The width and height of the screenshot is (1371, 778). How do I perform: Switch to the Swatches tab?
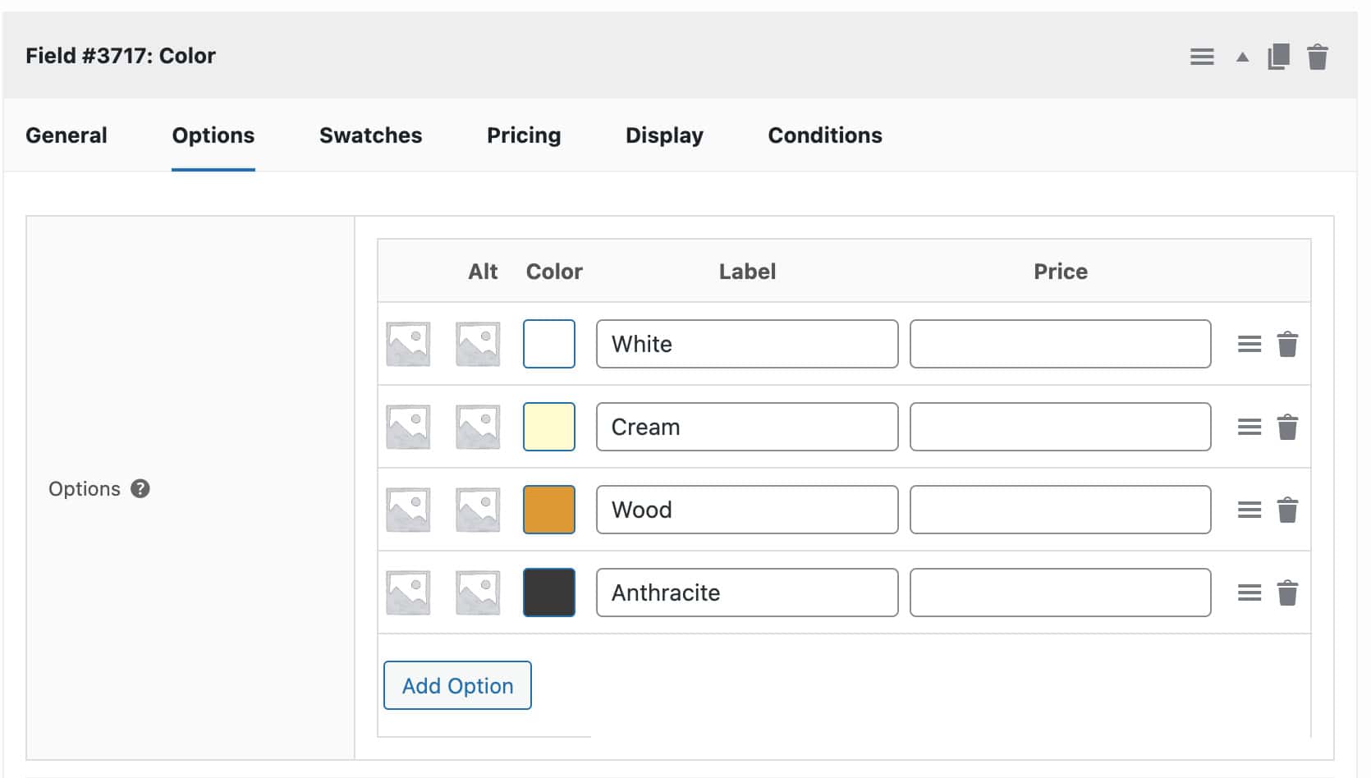pos(369,135)
